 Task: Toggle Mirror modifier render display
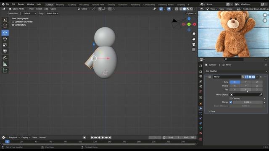[x=253, y=77]
